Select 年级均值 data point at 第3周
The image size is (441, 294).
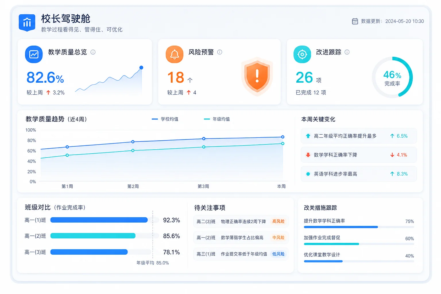204,147
